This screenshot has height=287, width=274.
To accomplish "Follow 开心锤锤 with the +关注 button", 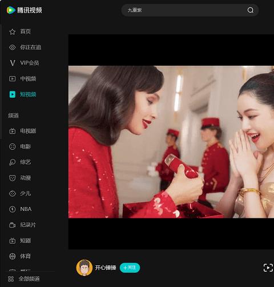I will click(x=130, y=268).
